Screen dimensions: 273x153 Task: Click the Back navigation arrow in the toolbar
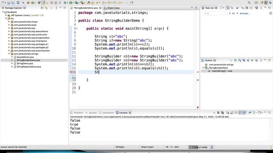pos(119,3)
